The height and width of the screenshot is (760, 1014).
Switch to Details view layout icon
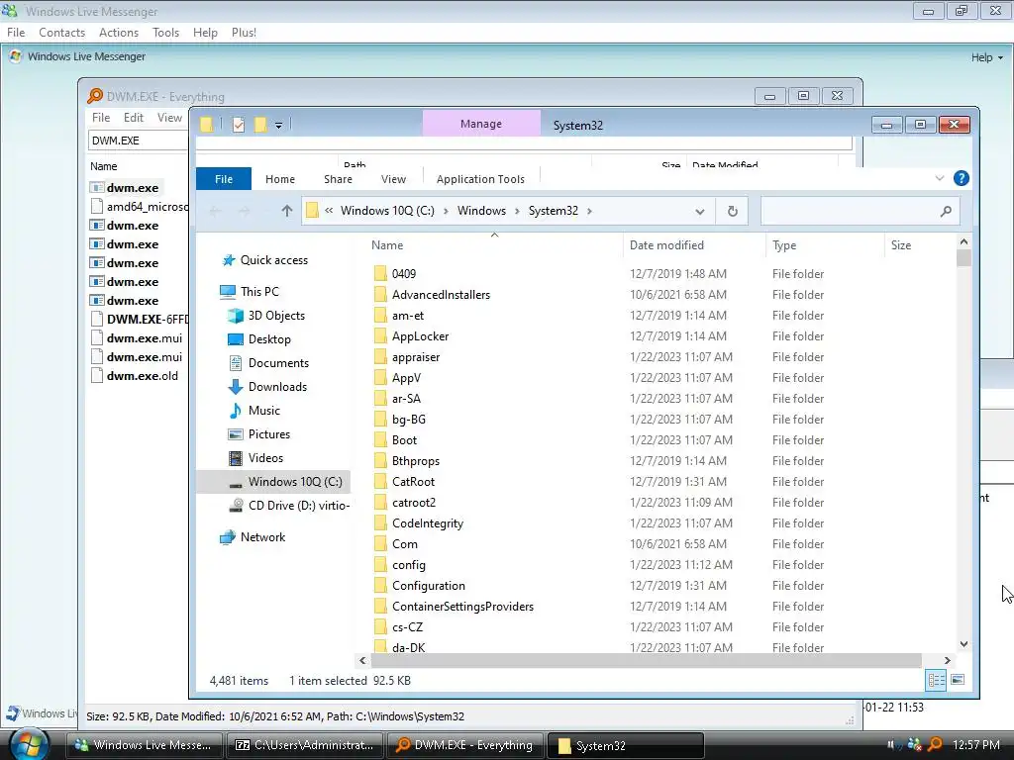coord(936,680)
